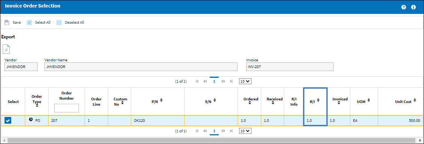Go to next page in bottom paginator
The height and width of the screenshot is (144, 424).
tap(223, 131)
